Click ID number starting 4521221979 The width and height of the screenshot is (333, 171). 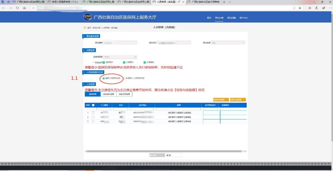coord(139,113)
